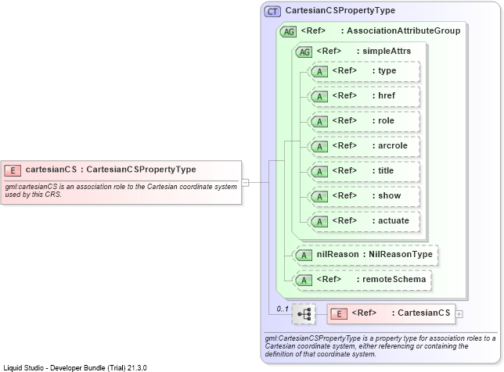Viewport: 504px width, 372px height.
Task: Select the arcrole attribute label
Action: pyautogui.click(x=393, y=145)
